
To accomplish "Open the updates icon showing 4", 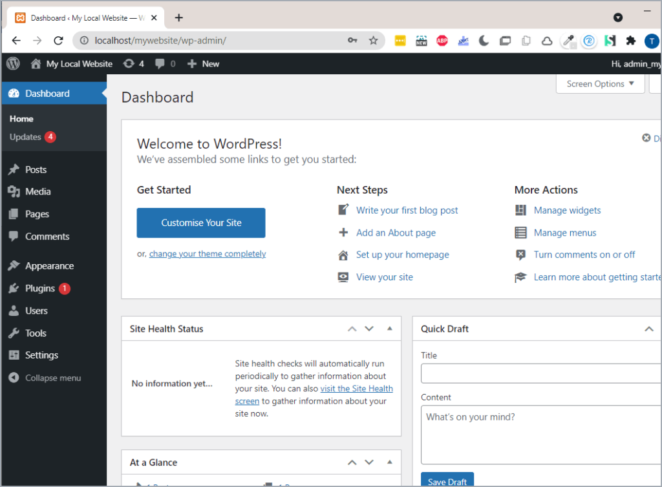I will point(133,63).
